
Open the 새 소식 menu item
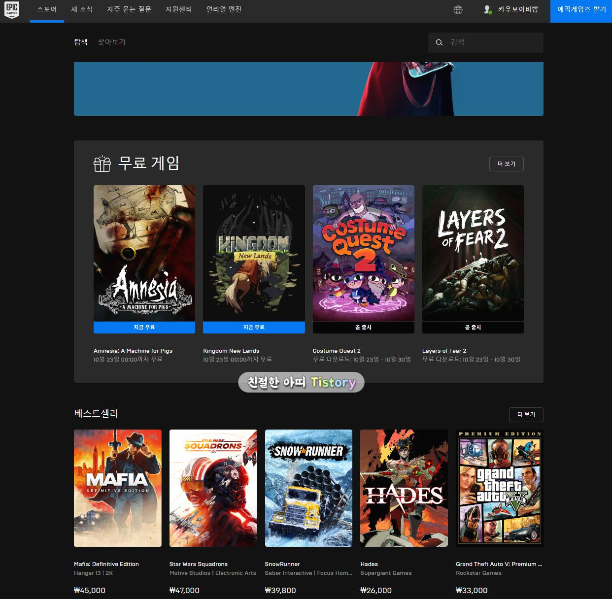tap(82, 9)
